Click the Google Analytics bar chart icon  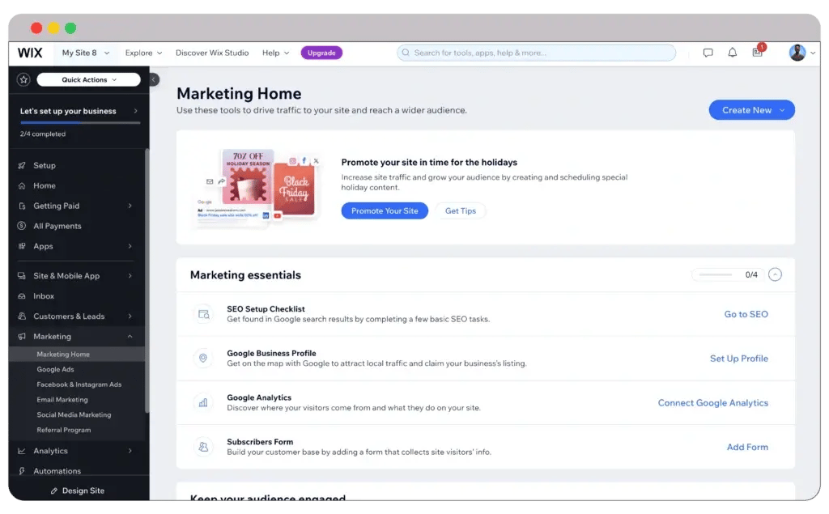click(203, 402)
